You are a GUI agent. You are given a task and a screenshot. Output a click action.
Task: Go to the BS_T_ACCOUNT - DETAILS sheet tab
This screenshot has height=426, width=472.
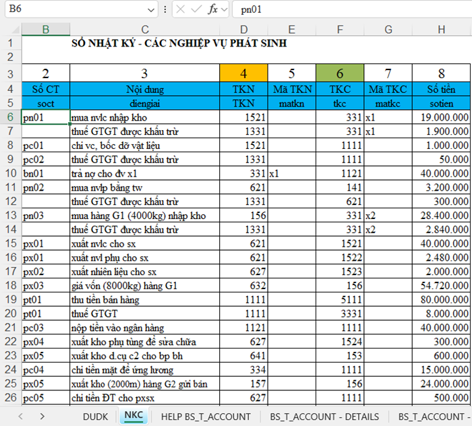(x=324, y=417)
